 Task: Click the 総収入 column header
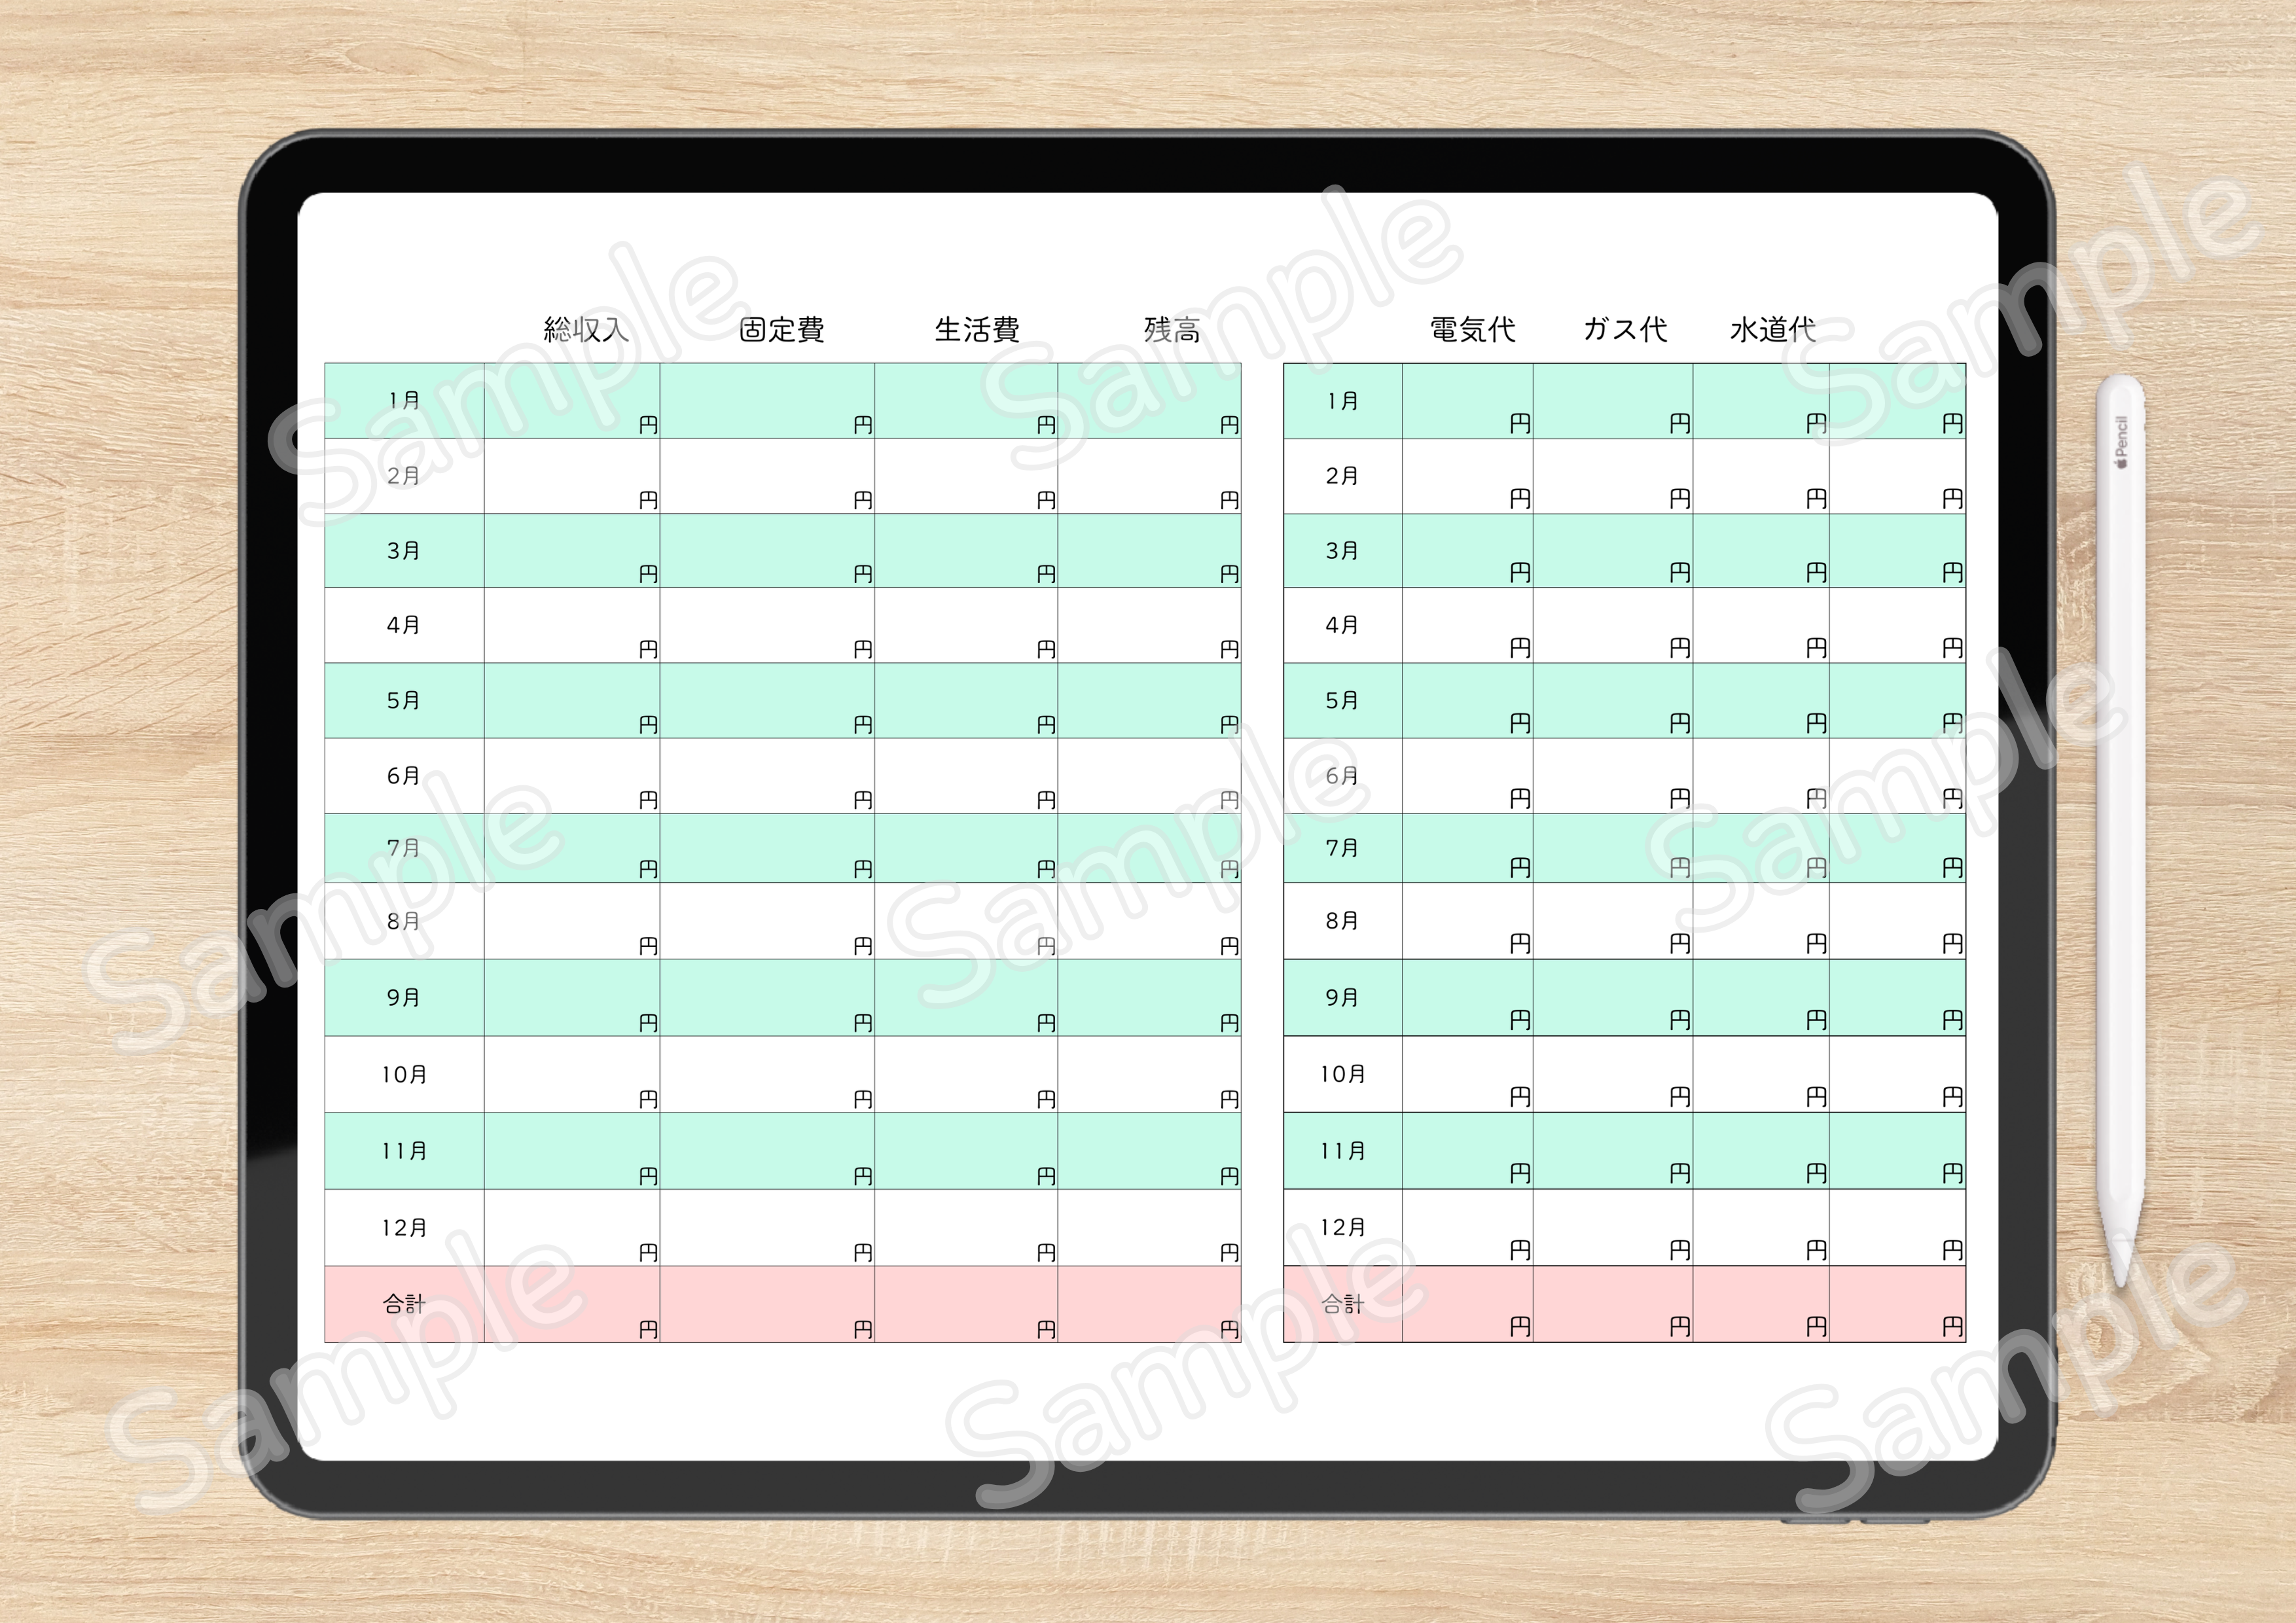coord(586,329)
